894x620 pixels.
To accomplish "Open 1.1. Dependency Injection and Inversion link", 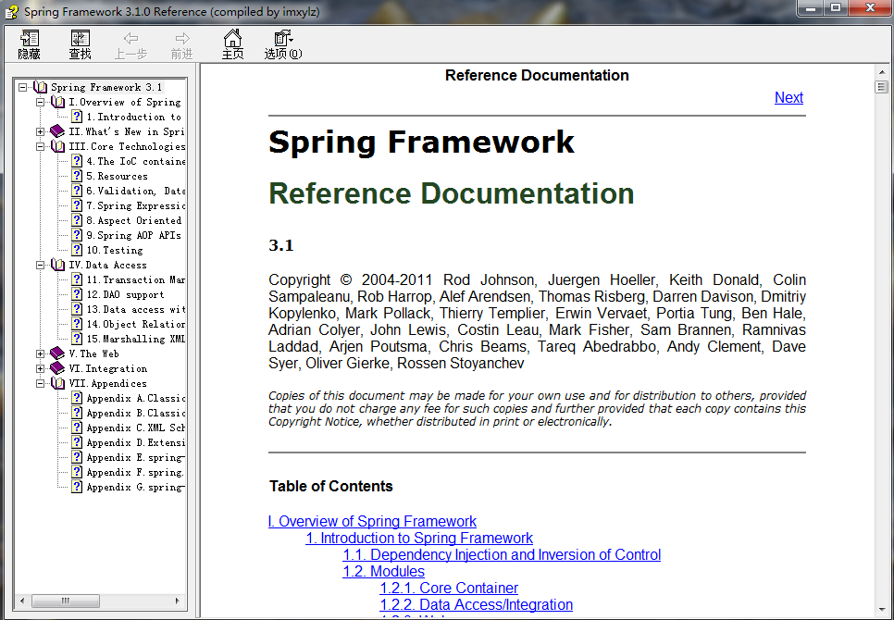I will pos(502,554).
